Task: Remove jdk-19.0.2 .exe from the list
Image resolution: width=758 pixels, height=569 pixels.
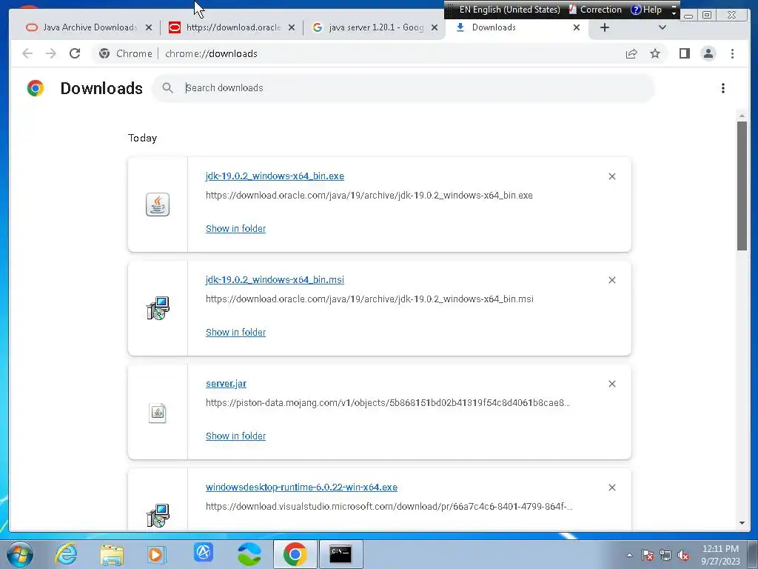Action: pos(612,176)
